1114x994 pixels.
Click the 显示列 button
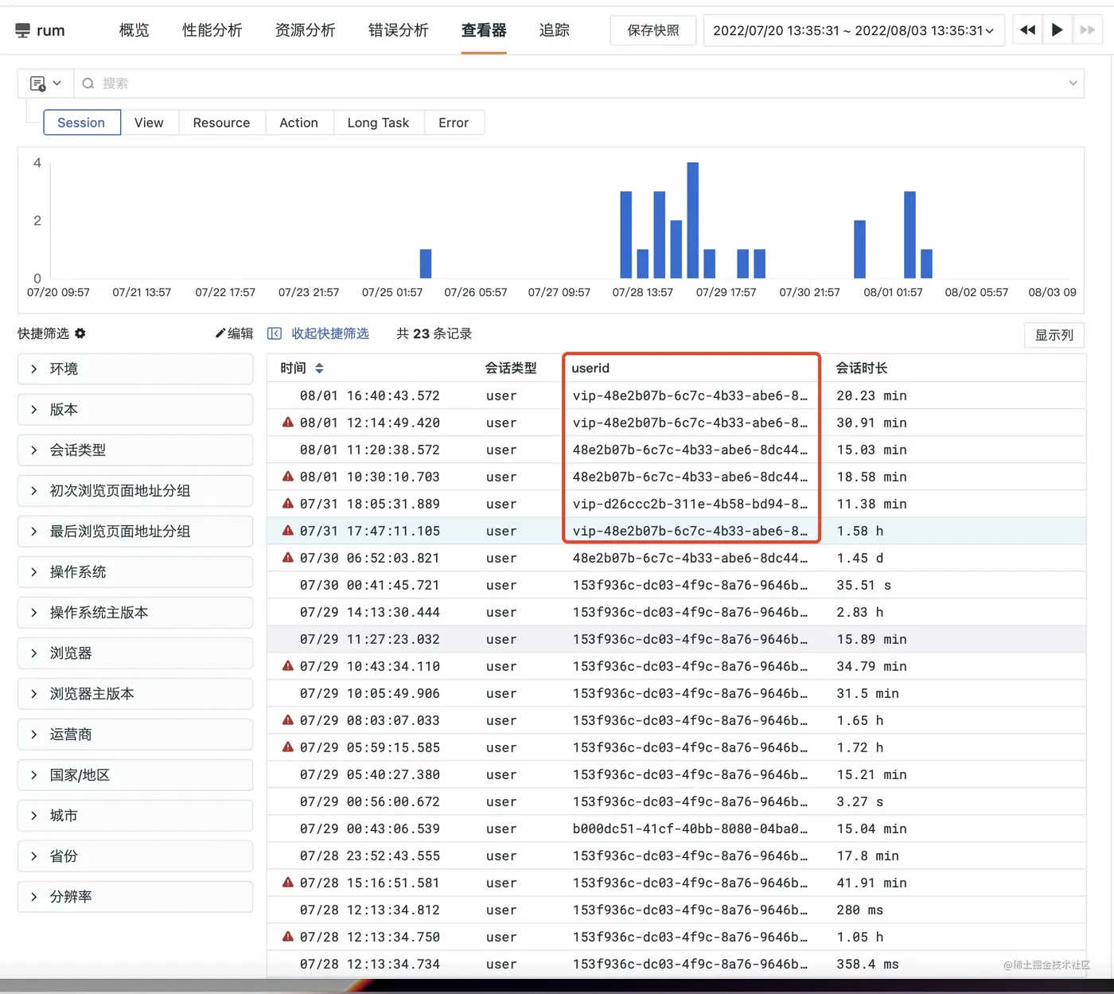[1054, 335]
